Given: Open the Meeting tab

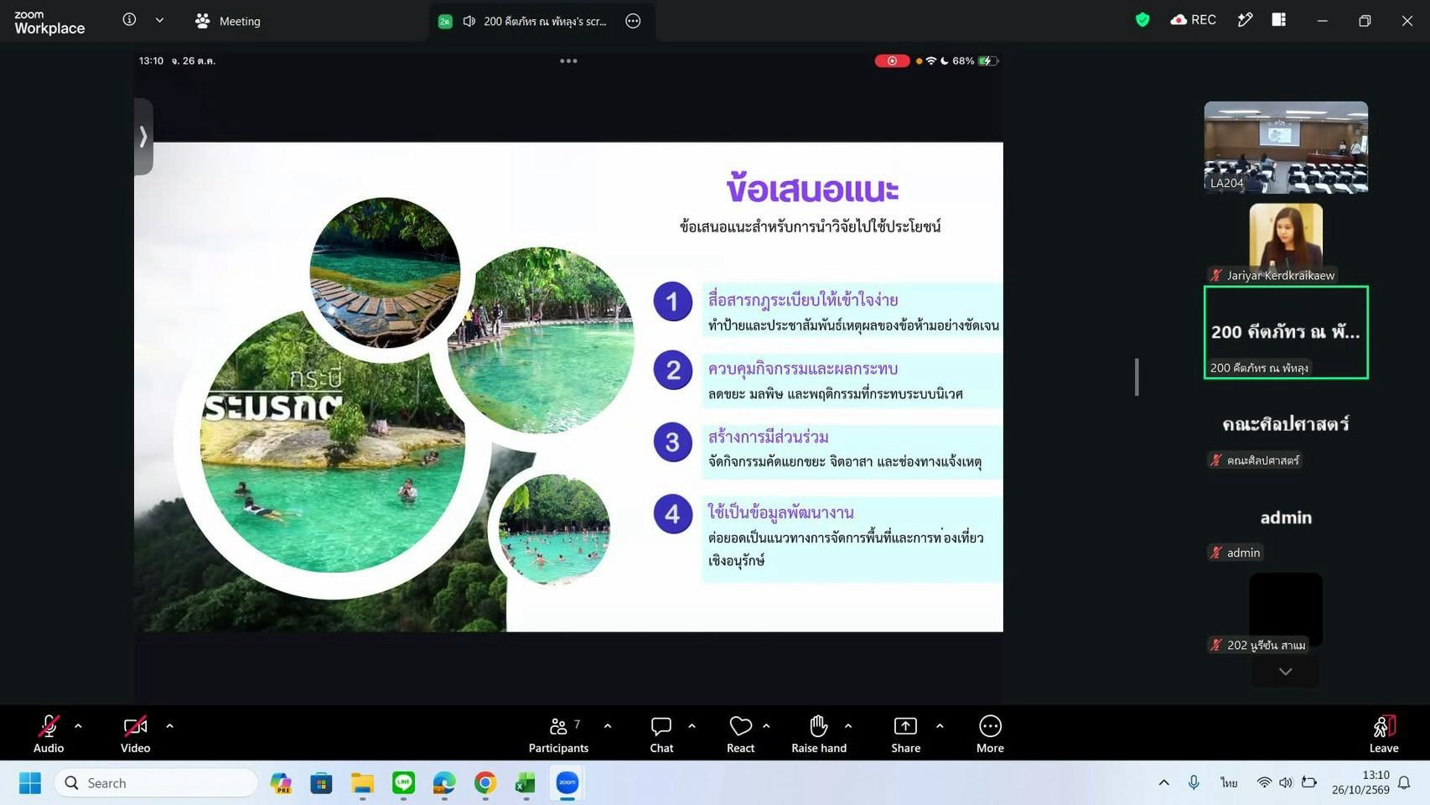Looking at the screenshot, I should [x=228, y=21].
